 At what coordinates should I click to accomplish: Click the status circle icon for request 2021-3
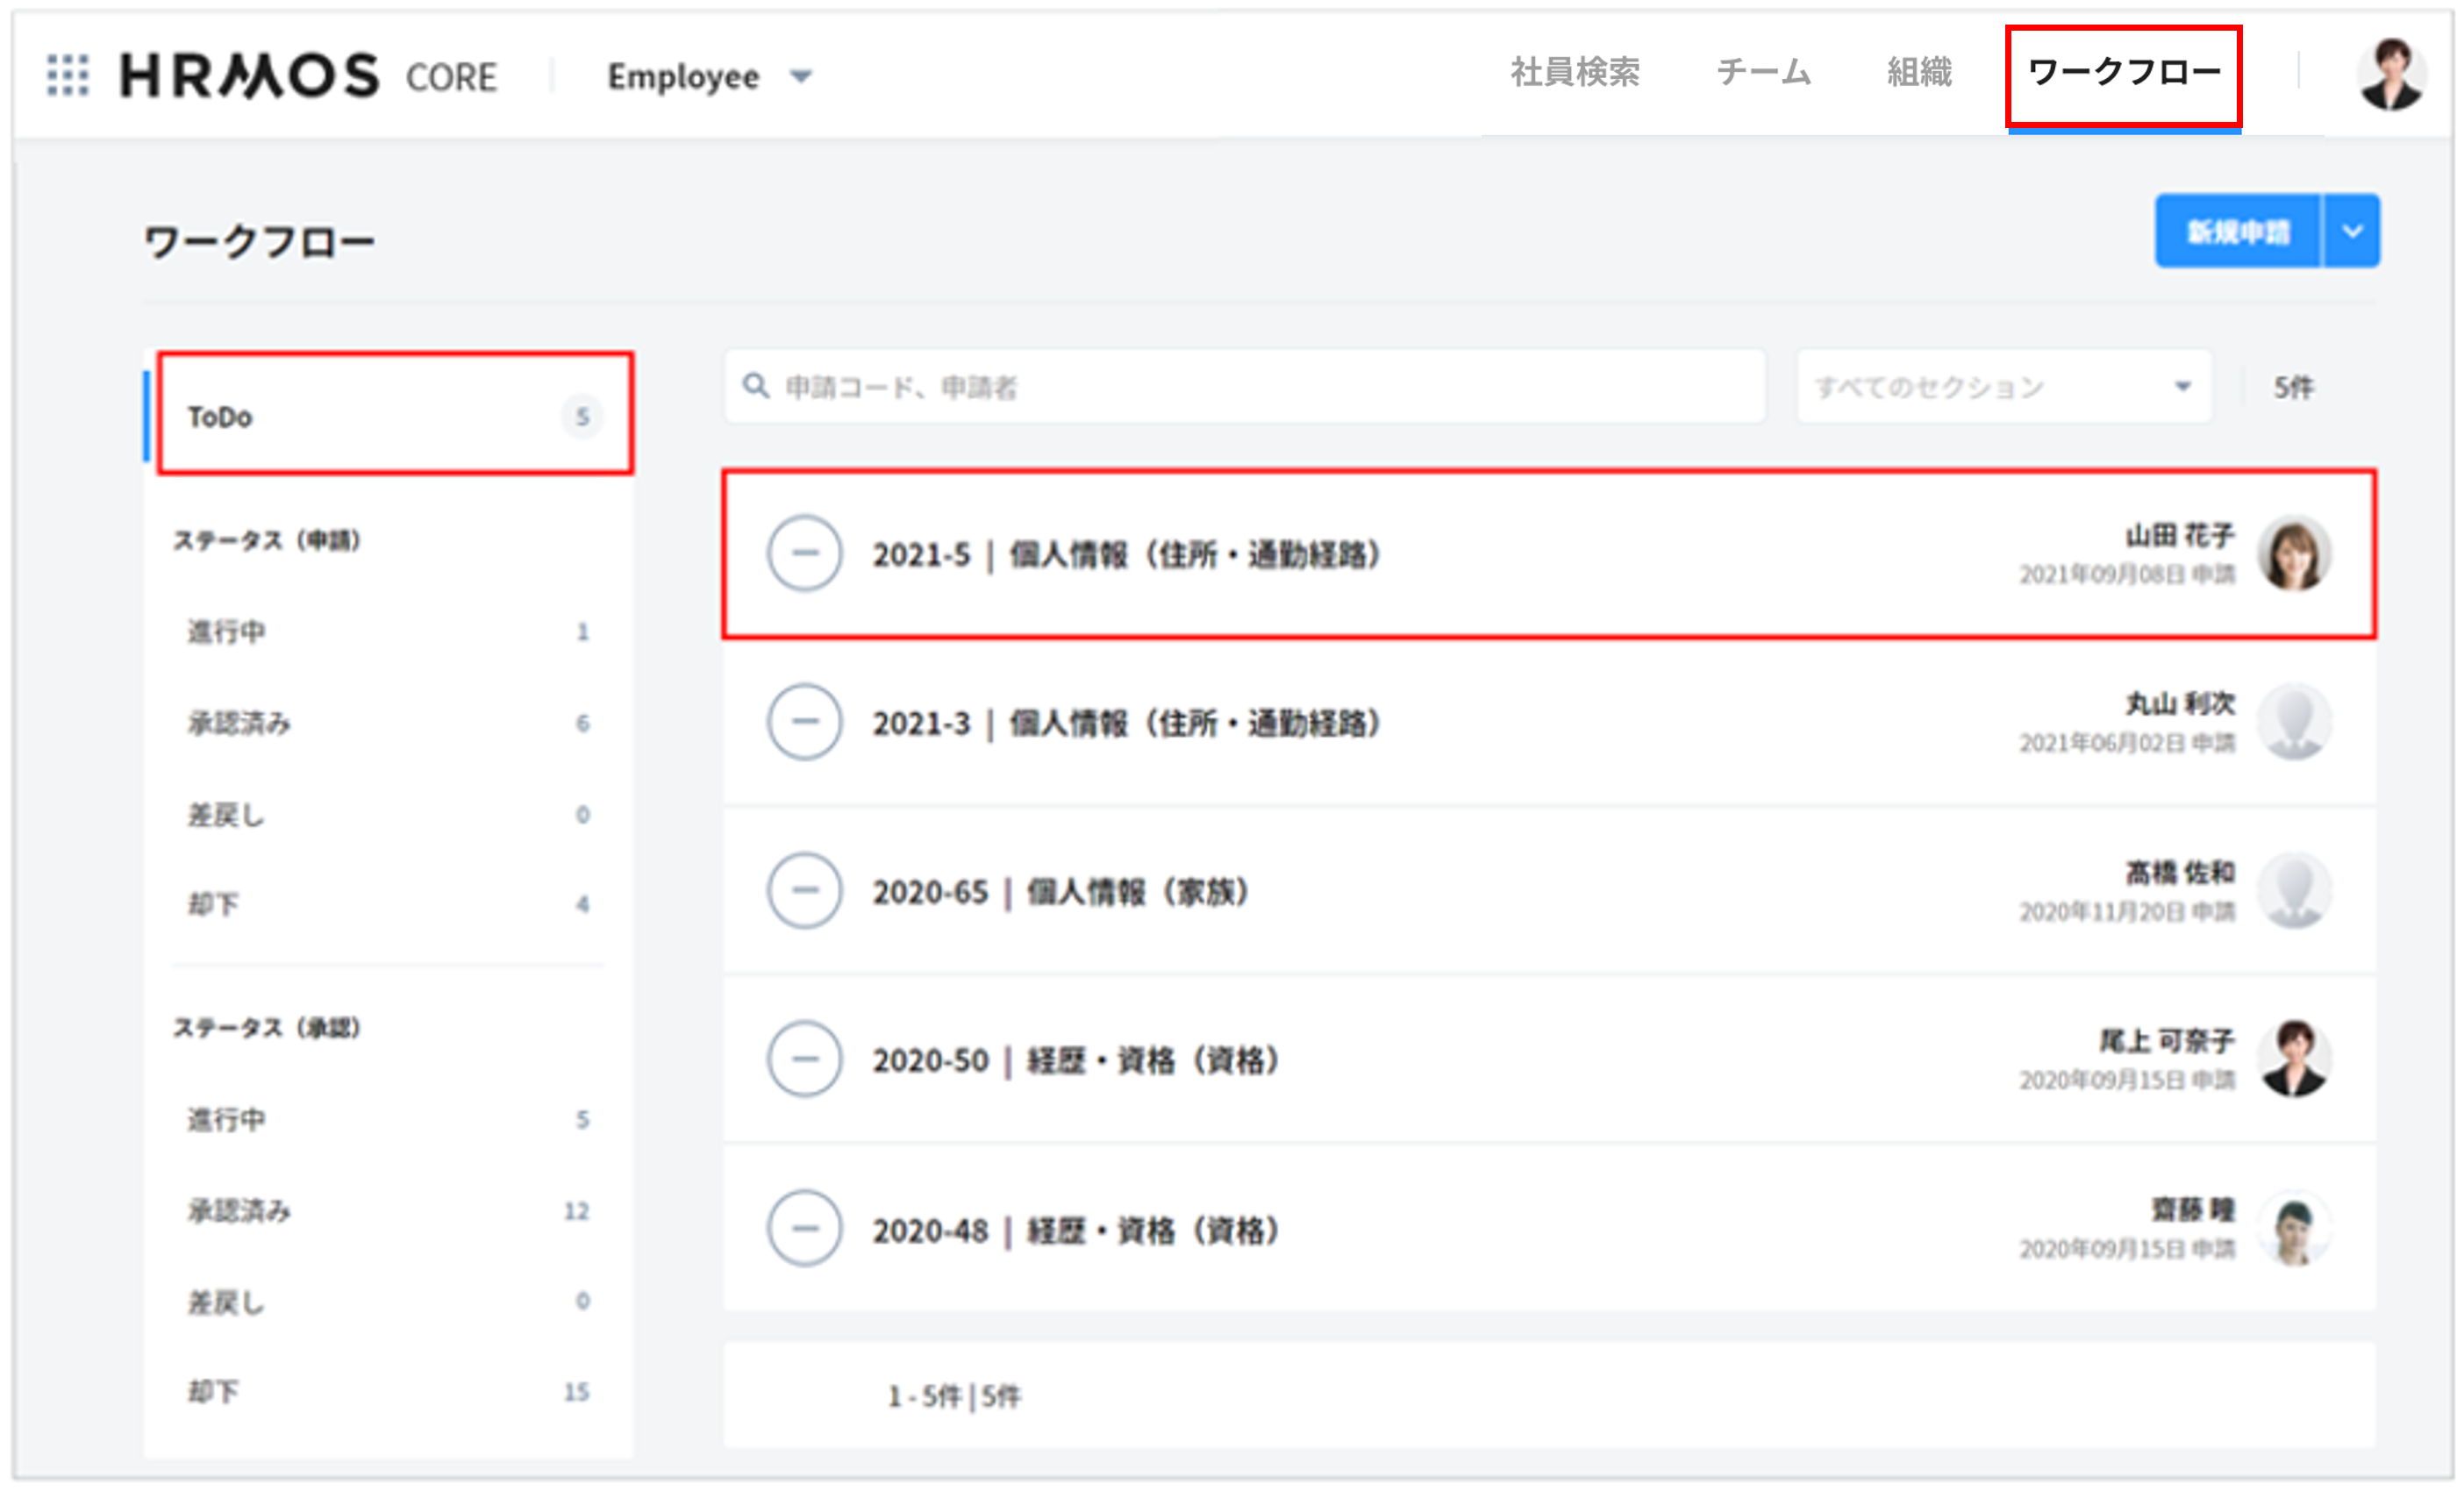click(804, 722)
